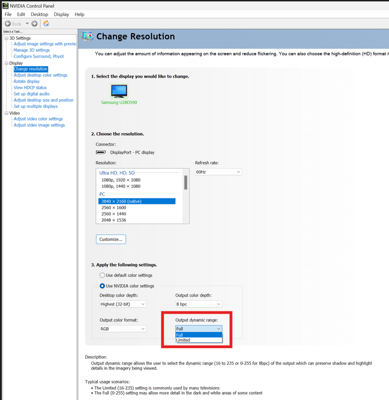Collapse the 3D Settings tree node
The width and height of the screenshot is (389, 400).
[6, 38]
